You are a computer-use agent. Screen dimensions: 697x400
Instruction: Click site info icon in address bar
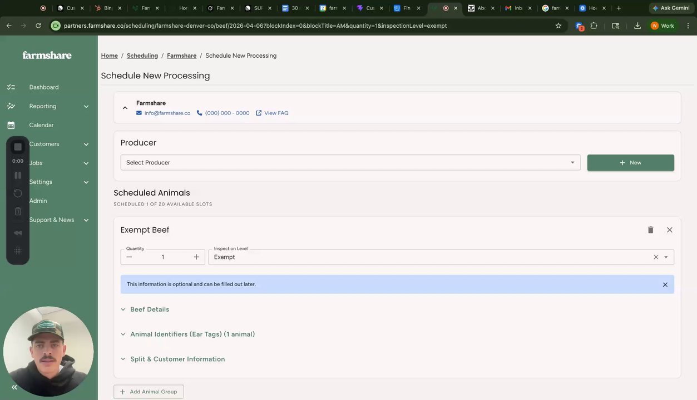point(55,26)
